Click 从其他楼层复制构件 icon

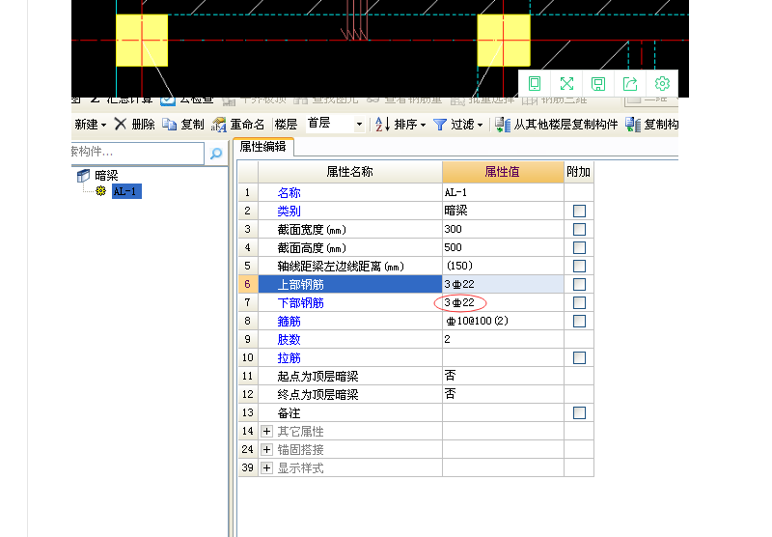point(502,125)
